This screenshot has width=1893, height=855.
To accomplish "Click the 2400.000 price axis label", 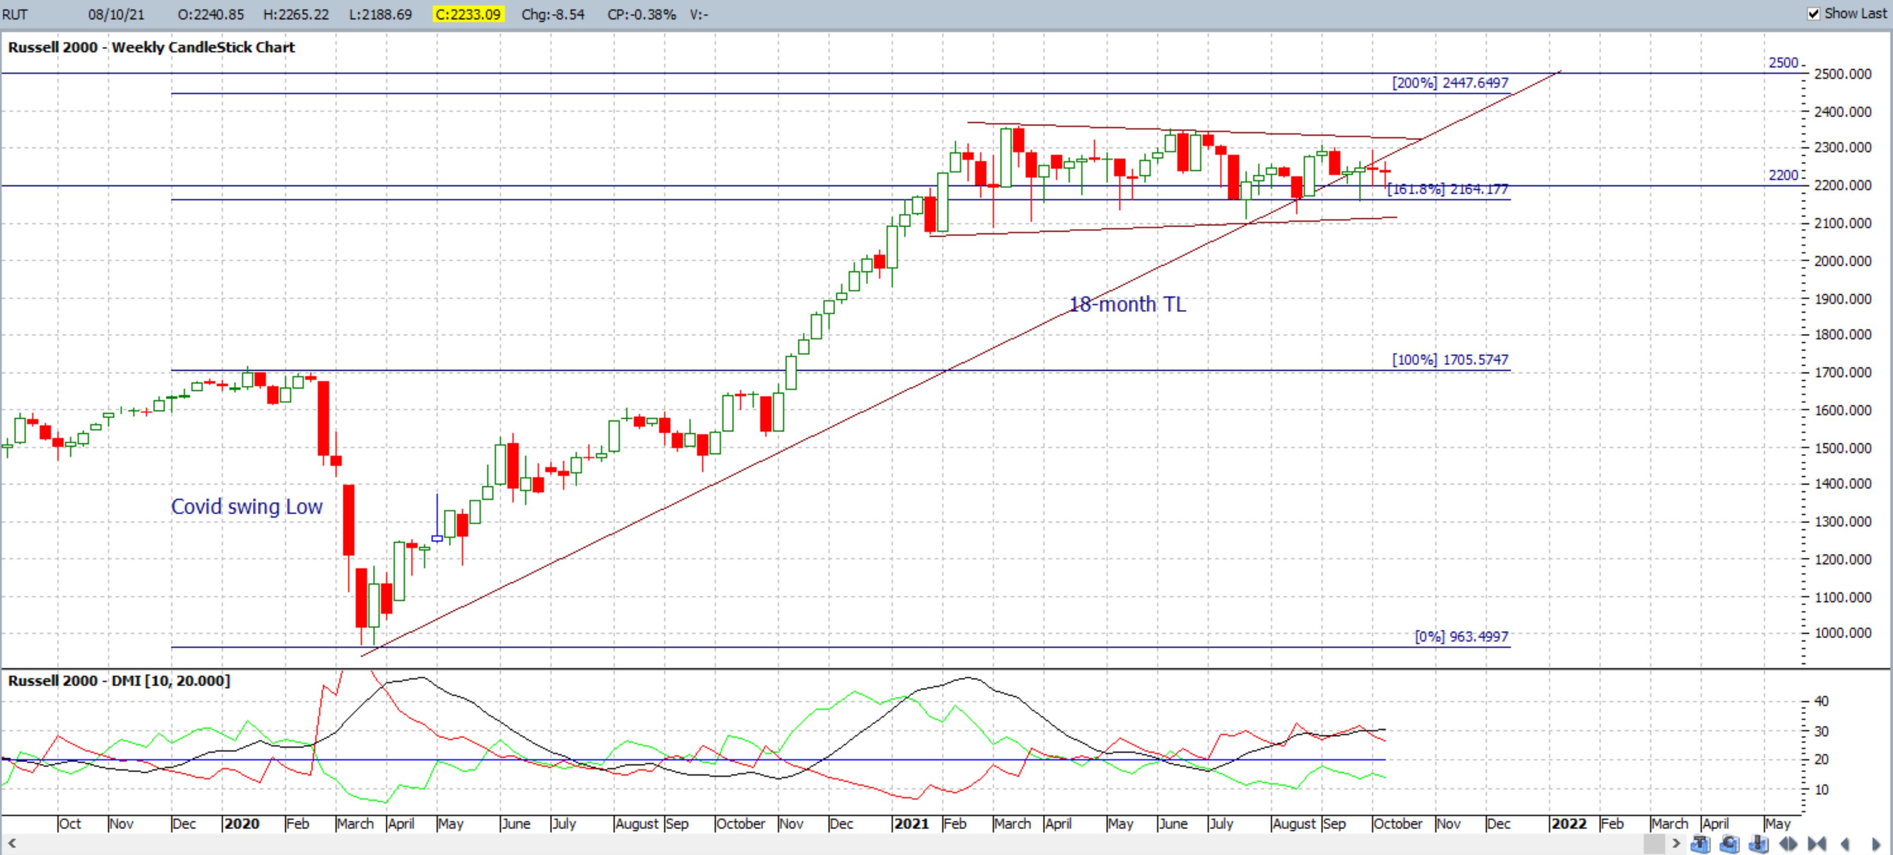I will pyautogui.click(x=1842, y=112).
